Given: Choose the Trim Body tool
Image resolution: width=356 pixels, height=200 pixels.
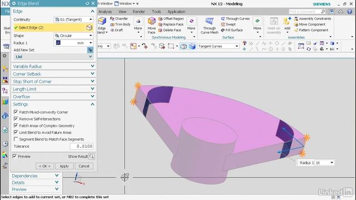Looking at the screenshot, I should point(120,24).
